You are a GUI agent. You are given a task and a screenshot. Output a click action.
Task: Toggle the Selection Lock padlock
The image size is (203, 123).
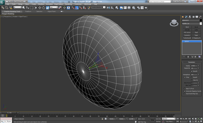pyautogui.click(x=102, y=119)
